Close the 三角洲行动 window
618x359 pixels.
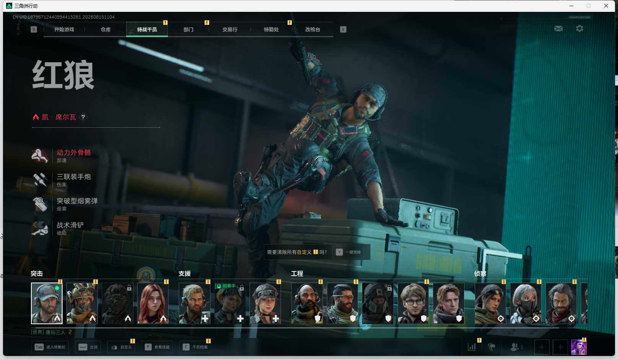(x=606, y=6)
